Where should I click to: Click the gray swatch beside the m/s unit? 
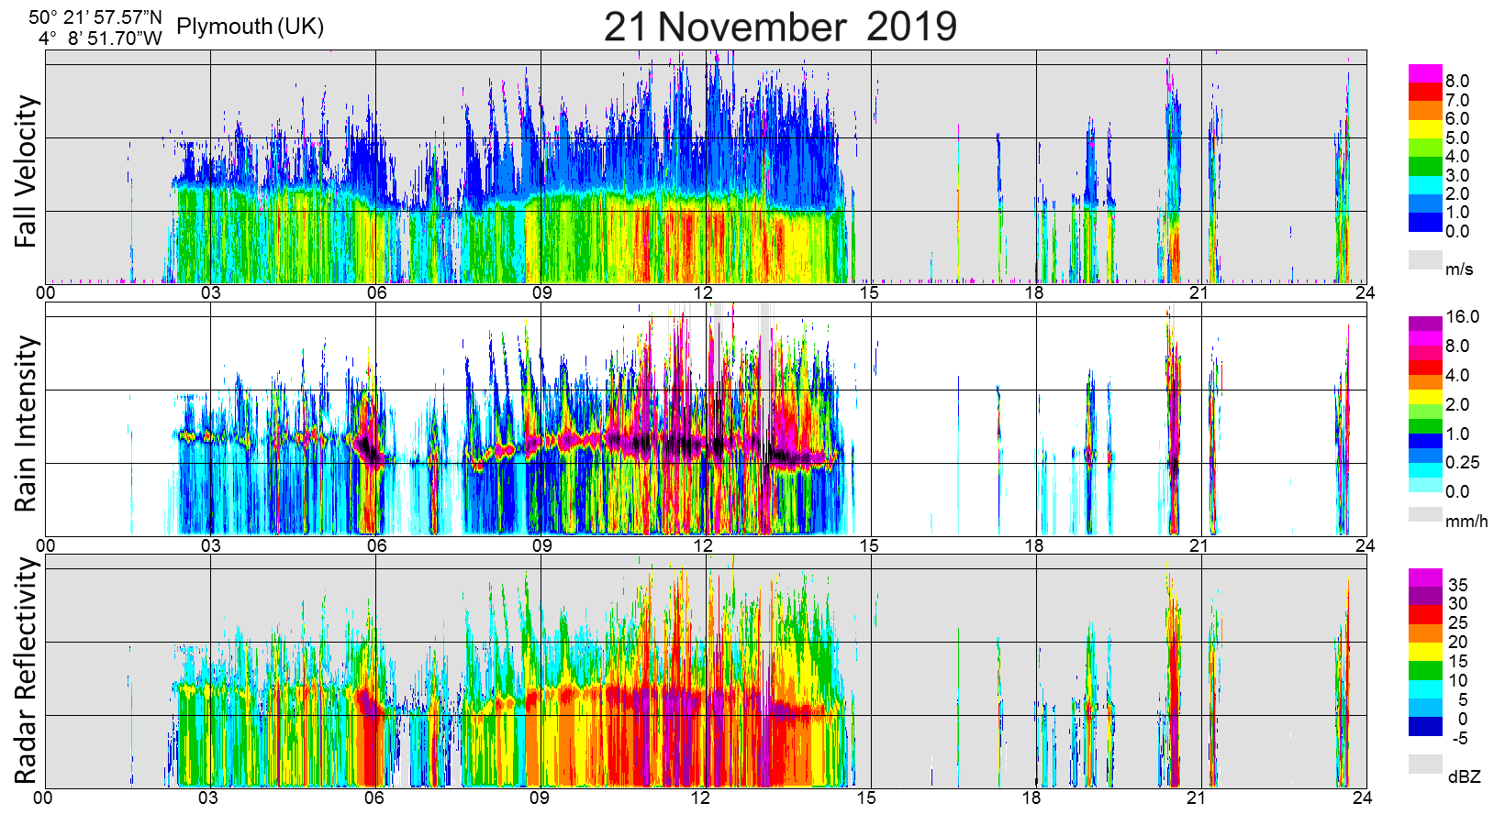1425,259
